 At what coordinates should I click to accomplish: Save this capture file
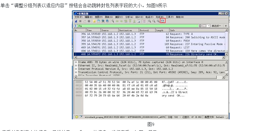click(99, 21)
